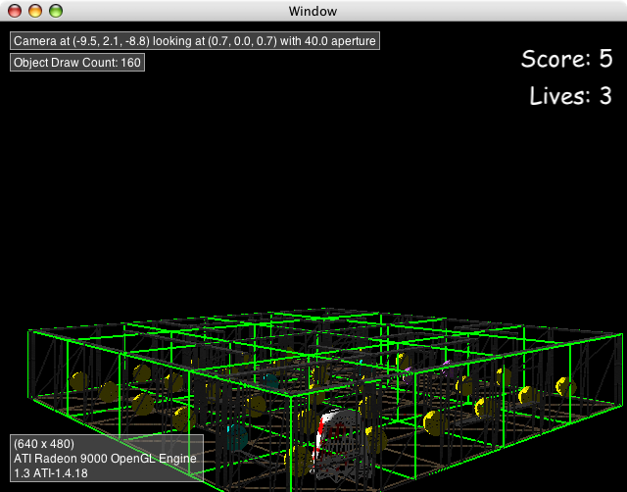
Task: Click the window resize corner at bottom right
Action: (x=619, y=484)
